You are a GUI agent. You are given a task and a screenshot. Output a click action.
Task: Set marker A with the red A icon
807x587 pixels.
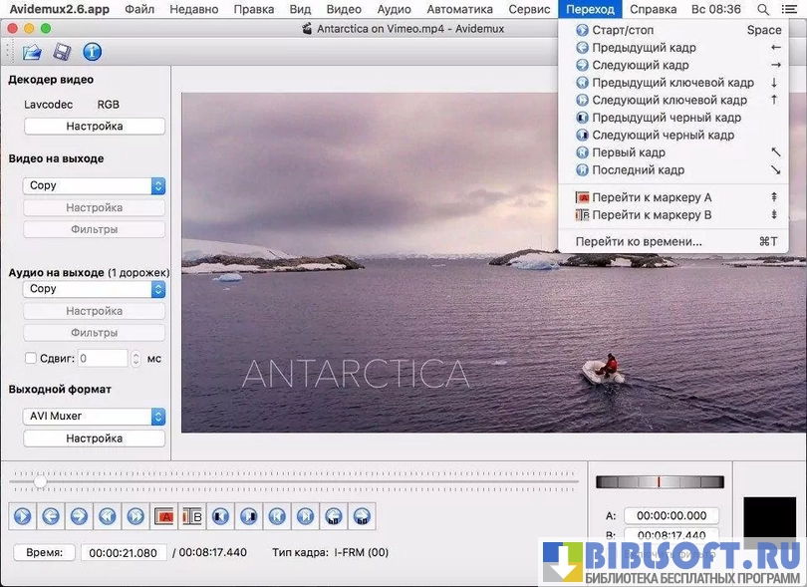click(x=163, y=516)
